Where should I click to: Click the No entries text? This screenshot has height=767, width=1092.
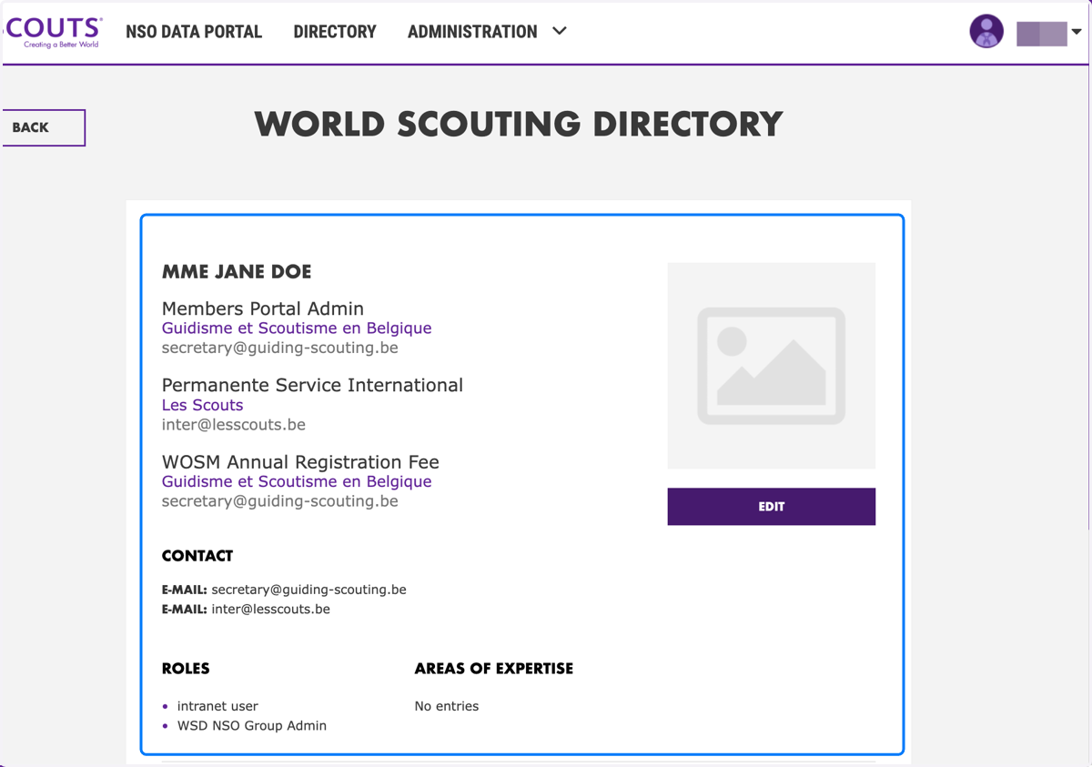tap(447, 706)
